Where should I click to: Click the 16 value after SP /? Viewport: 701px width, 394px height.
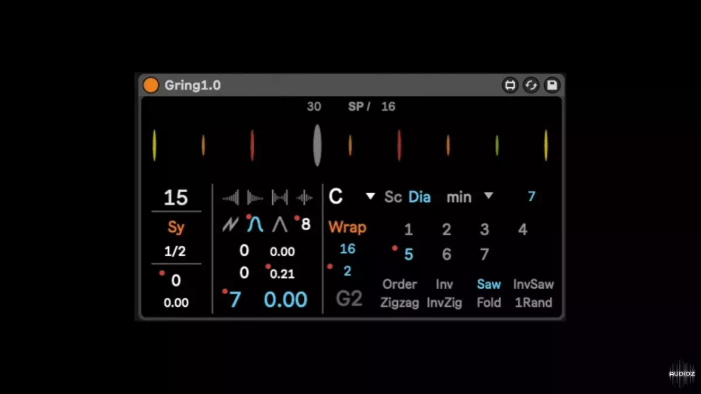(388, 107)
